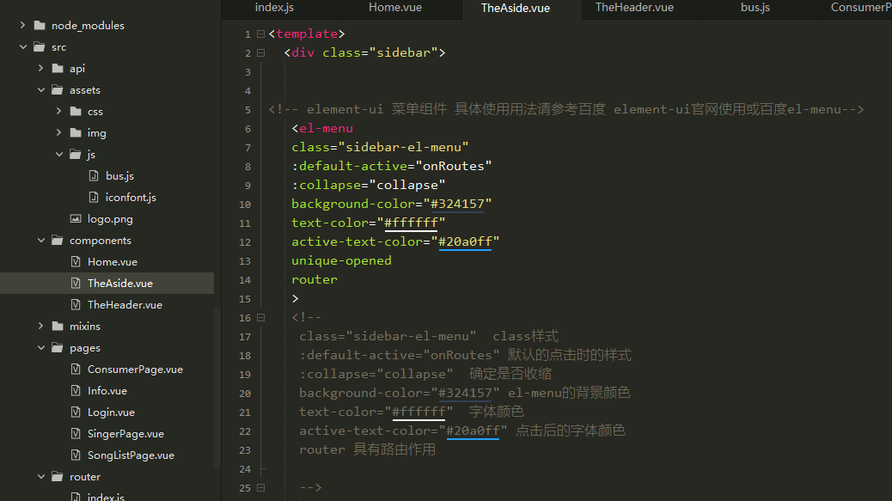The width and height of the screenshot is (892, 501).
Task: Switch to the index.js editor tab
Action: [x=274, y=8]
